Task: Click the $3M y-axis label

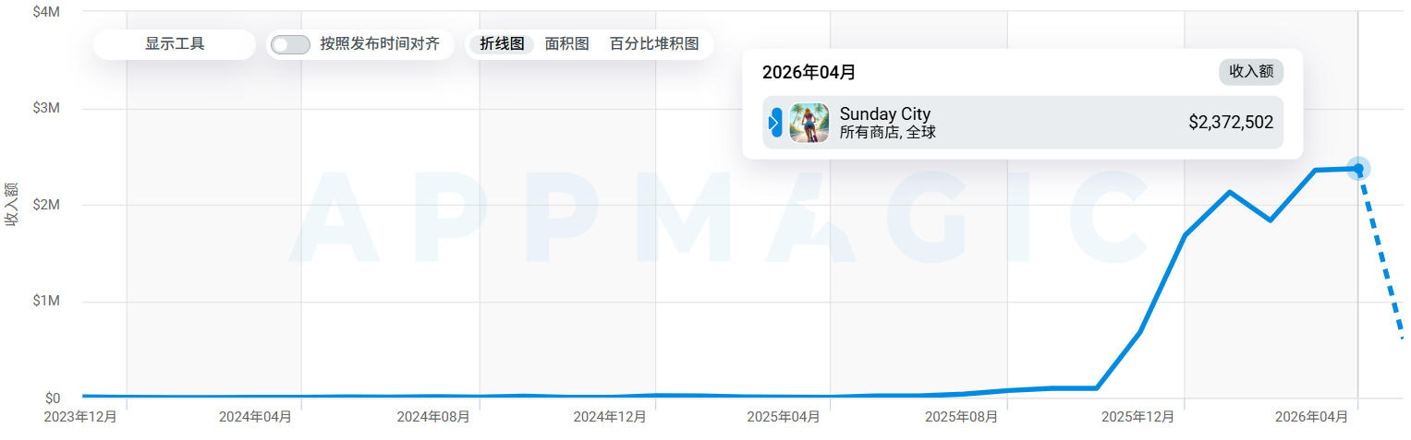Action: 46,108
